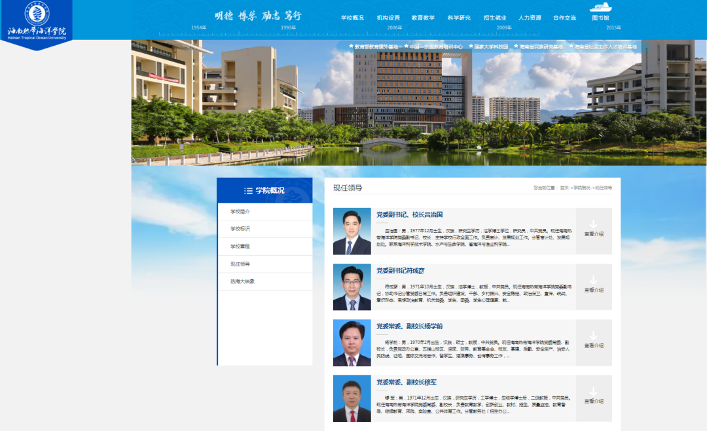Viewport: 707px width, 431px height.
Task: Select 学校简介 in the sidebar
Action: pos(240,212)
